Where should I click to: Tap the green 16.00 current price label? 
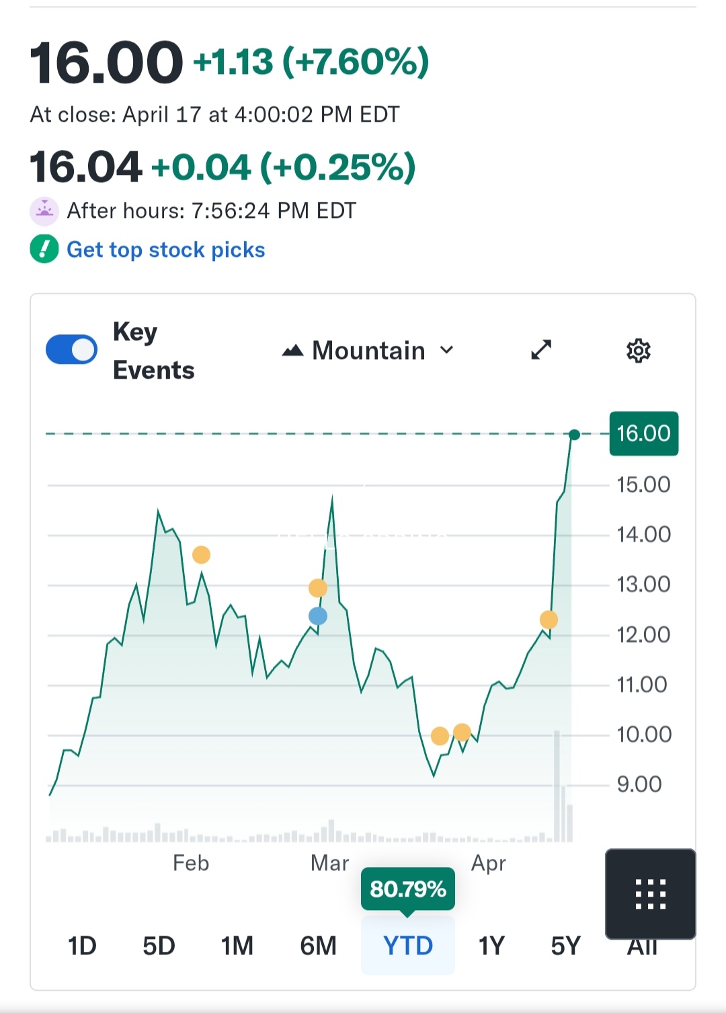coord(644,433)
